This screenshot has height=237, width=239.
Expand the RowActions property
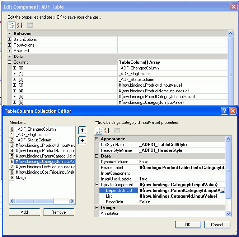9,45
